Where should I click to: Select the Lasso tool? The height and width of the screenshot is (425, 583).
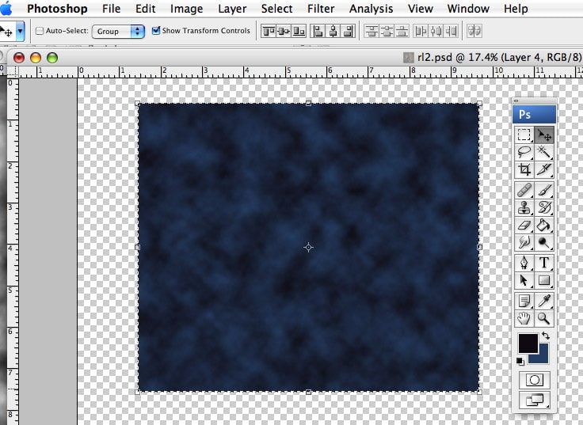pyautogui.click(x=524, y=152)
